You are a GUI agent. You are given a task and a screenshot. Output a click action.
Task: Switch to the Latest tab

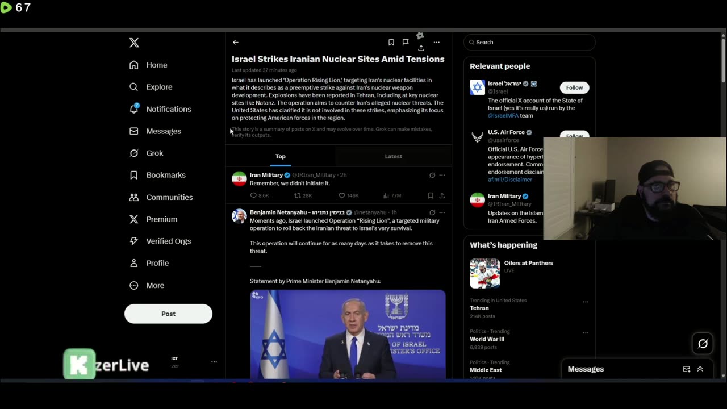393,156
